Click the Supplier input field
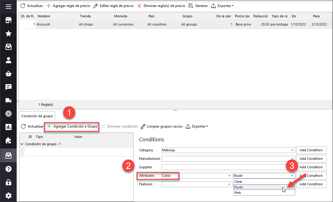The image size is (333, 202). pyautogui.click(x=228, y=167)
